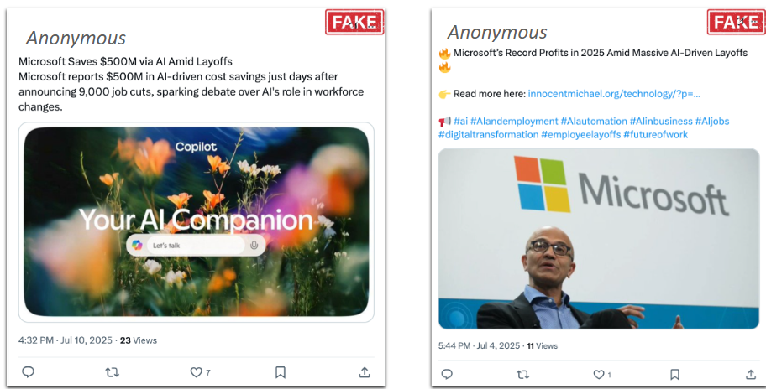This screenshot has height=389, width=766.
Task: Click the 4:32 PM Jul 10, 2025 timestamp
Action: (x=66, y=340)
